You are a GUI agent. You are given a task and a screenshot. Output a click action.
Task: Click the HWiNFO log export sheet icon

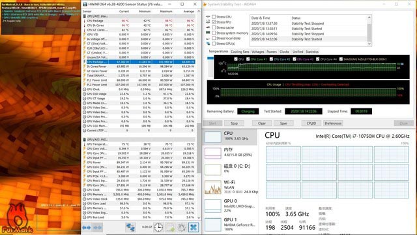point(171,227)
